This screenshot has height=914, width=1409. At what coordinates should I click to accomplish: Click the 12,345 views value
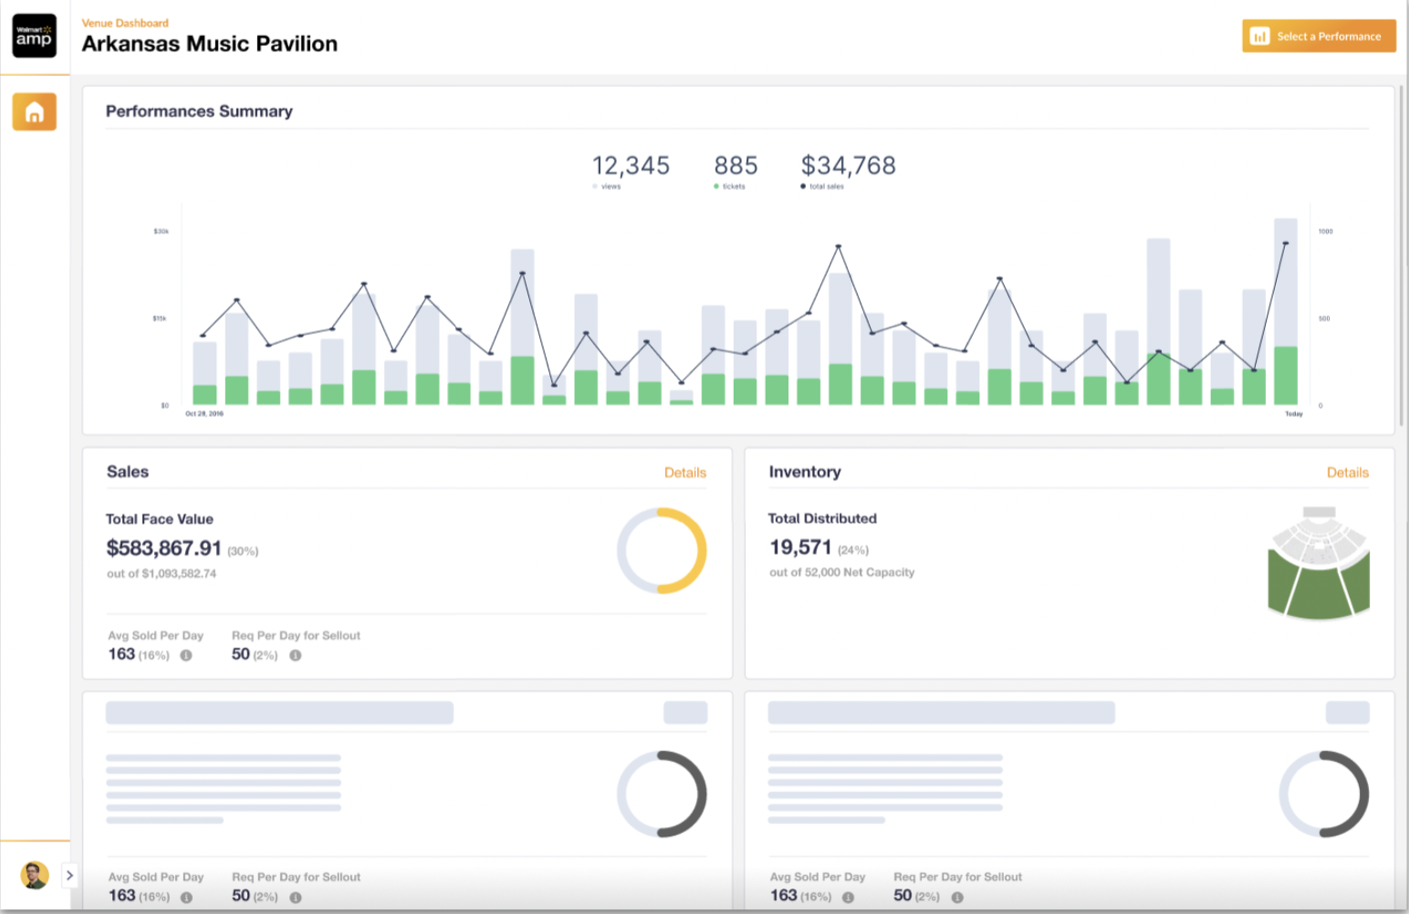click(x=631, y=165)
